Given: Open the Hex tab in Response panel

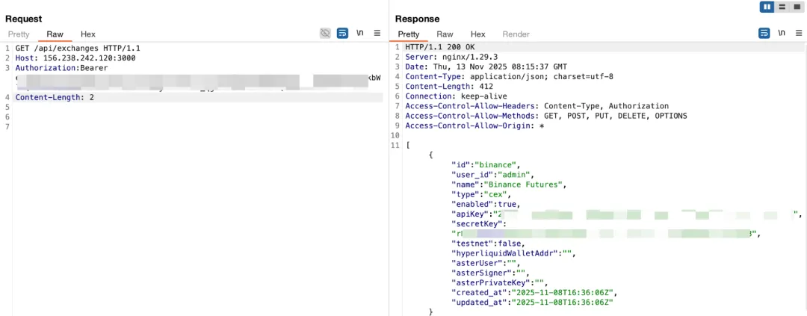Looking at the screenshot, I should (478, 34).
